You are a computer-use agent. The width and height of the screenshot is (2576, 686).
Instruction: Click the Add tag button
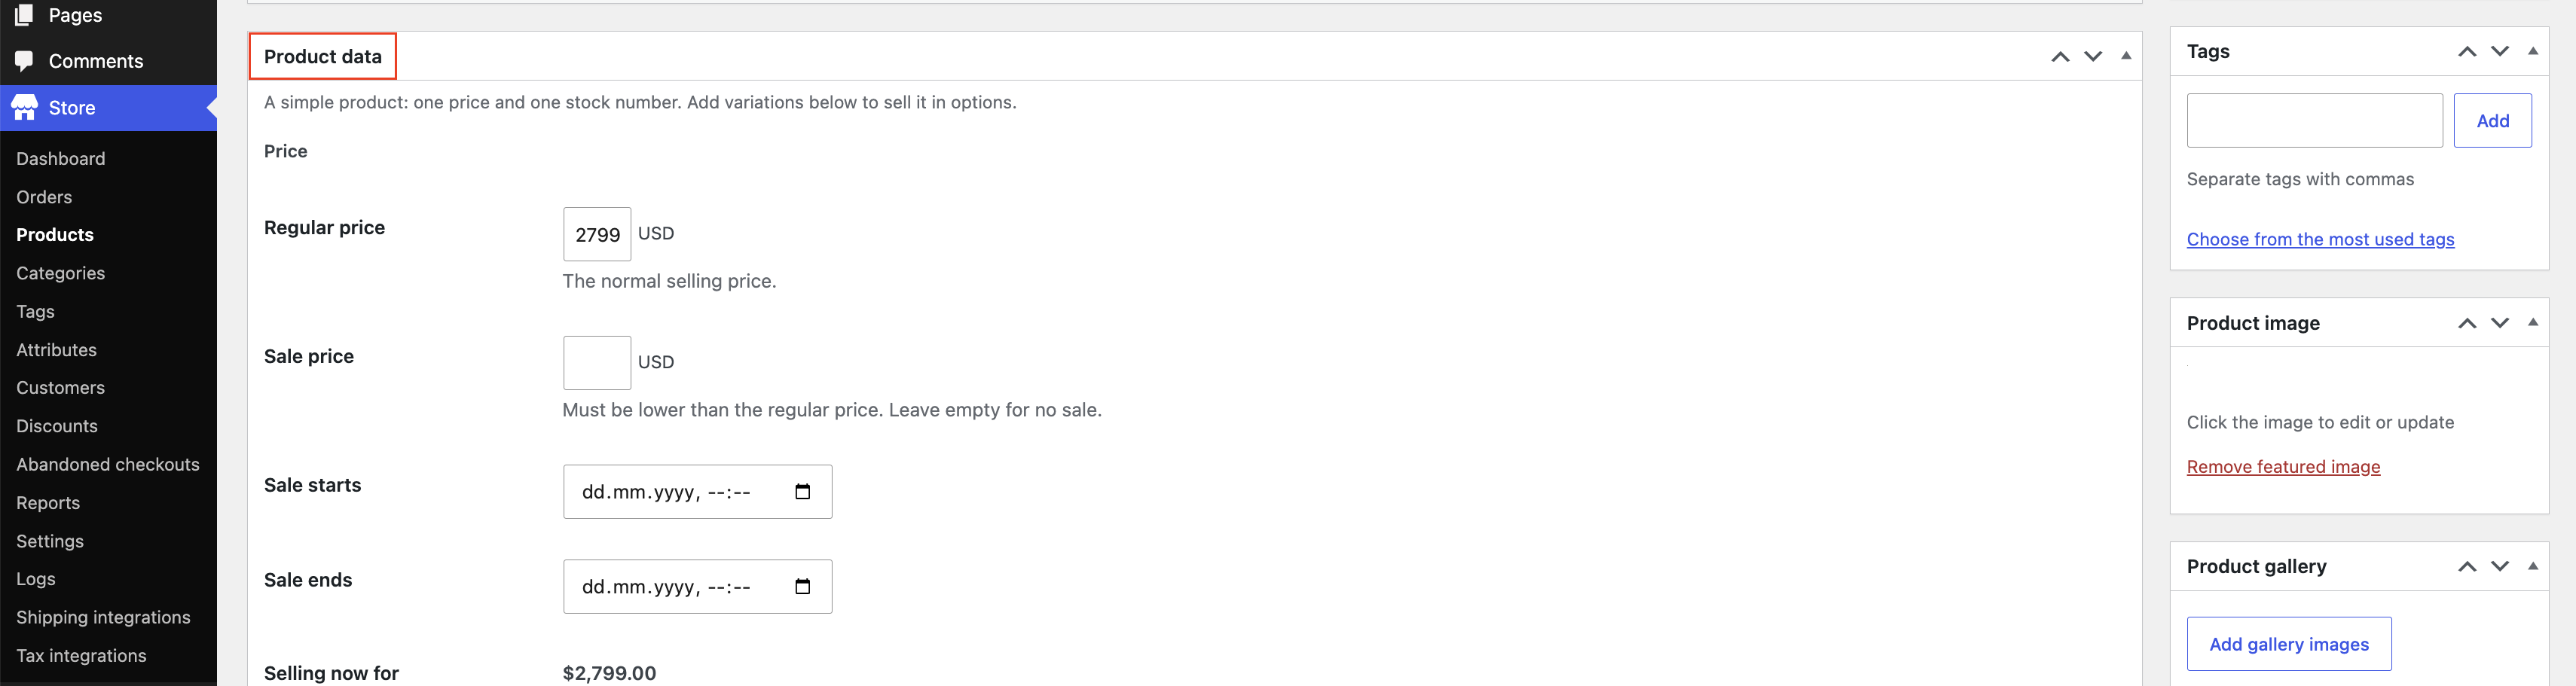[2492, 120]
